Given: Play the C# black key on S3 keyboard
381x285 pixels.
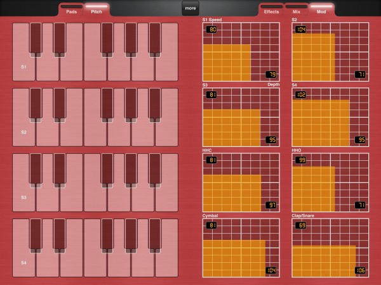Looking at the screenshot, I should point(36,169).
